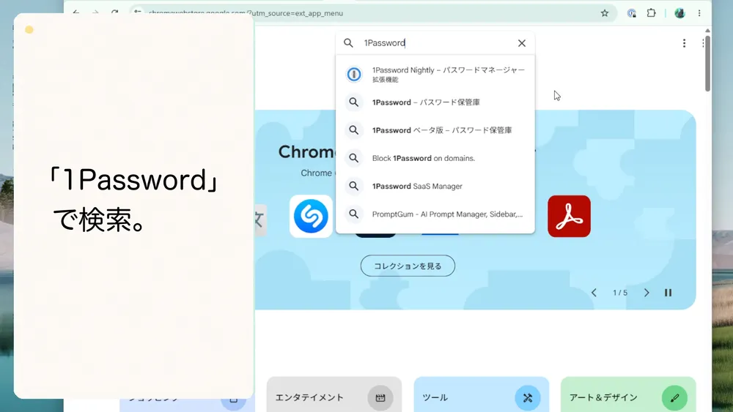Viewport: 733px width, 412px height.
Task: Click the magnifier icon in search box
Action: 348,43
